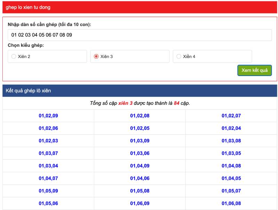Screen dimensions: 278x210
Task: Choose the Xiên 3 radio button
Action: (x=96, y=57)
